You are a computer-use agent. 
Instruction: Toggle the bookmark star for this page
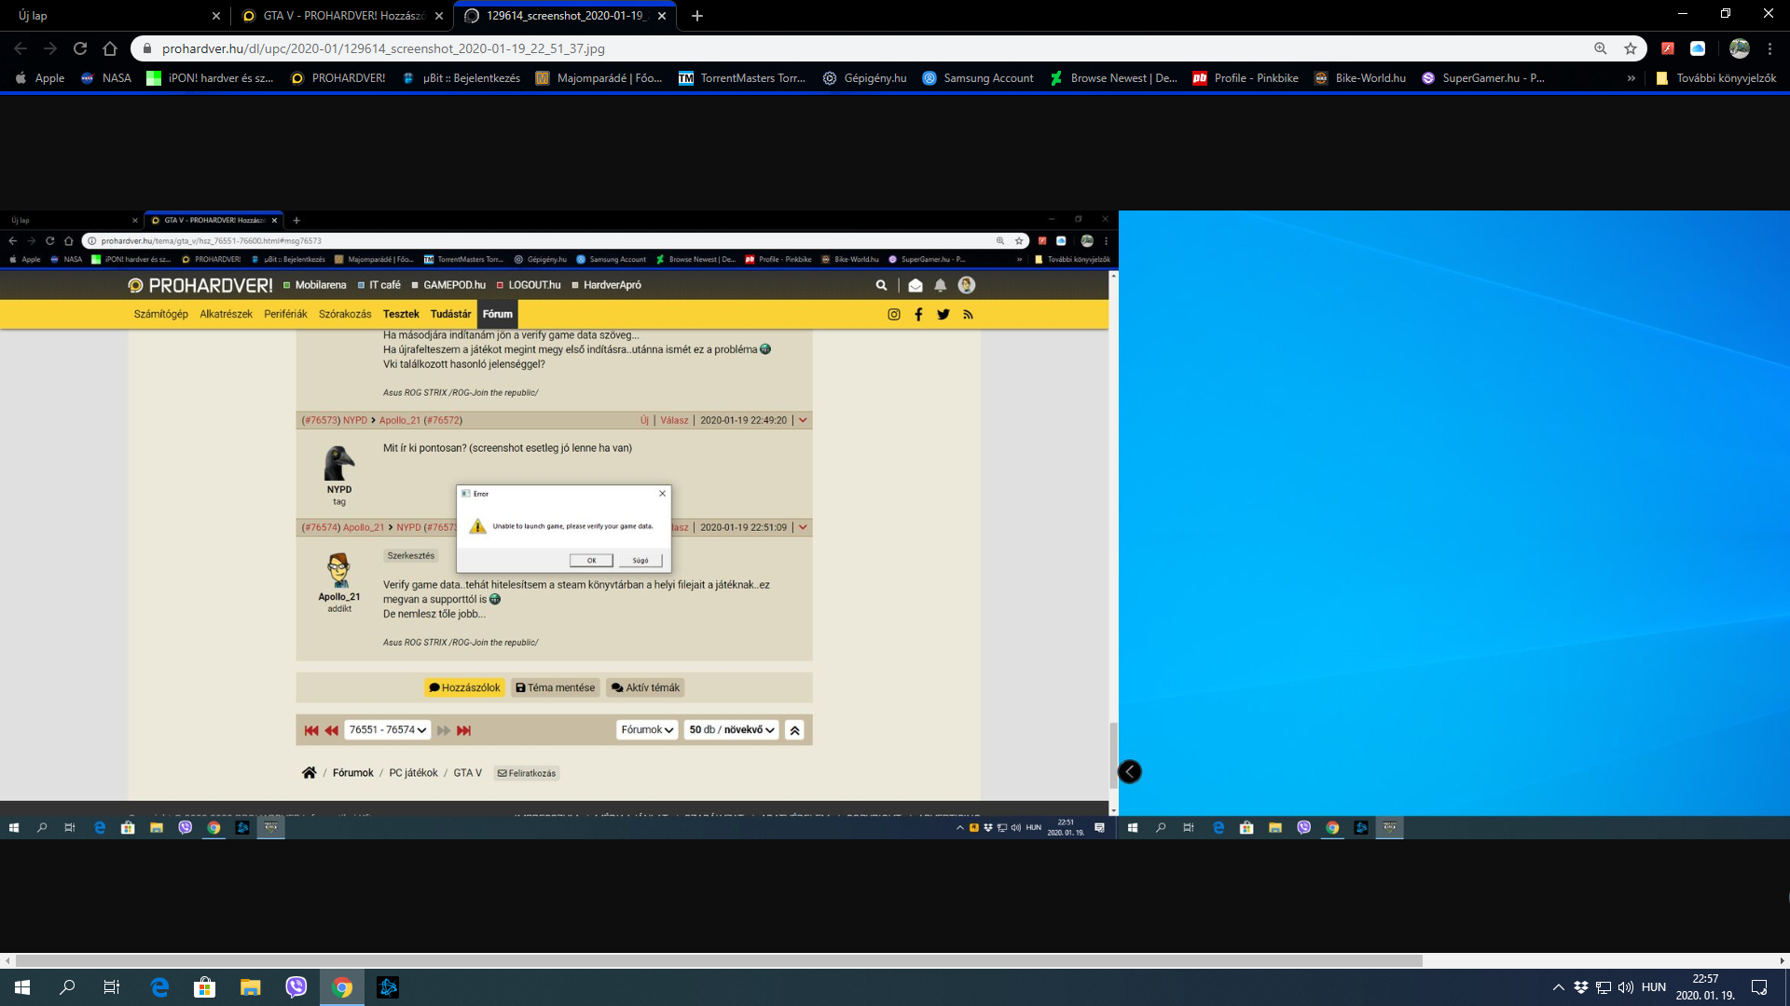(1630, 48)
